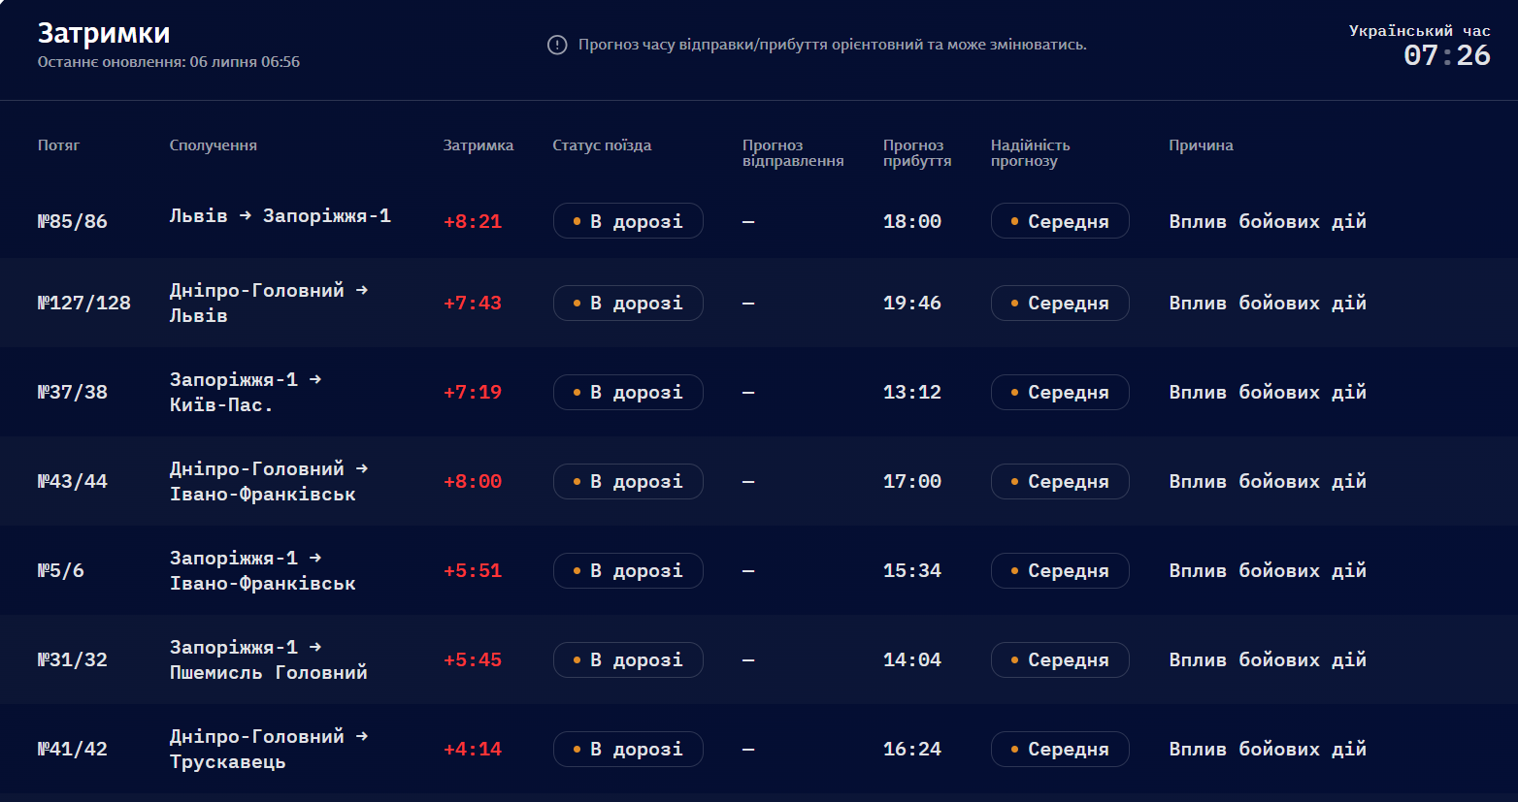
Task: Click the 'Середня' reliability badge for train №37/38
Action: [x=1060, y=392]
